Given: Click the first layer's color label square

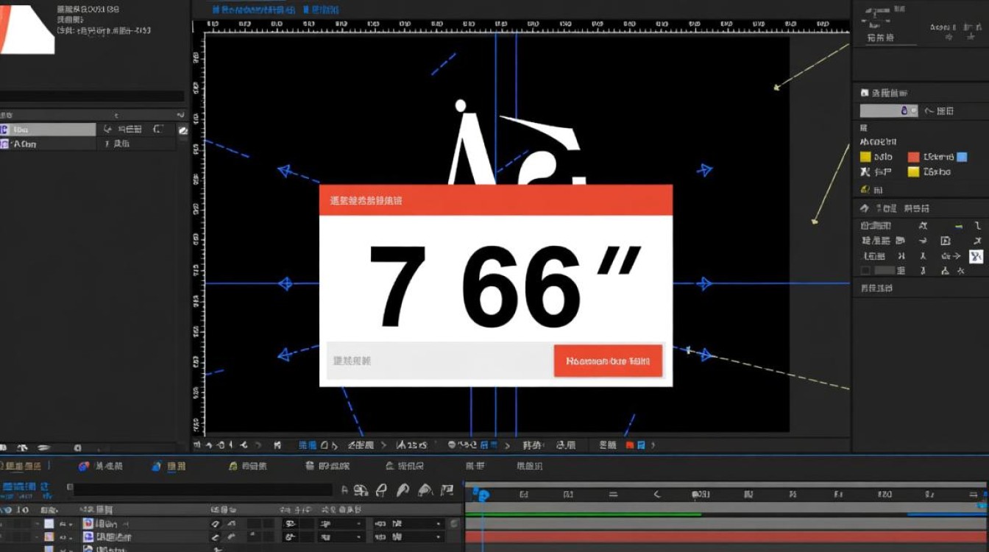Looking at the screenshot, I should (x=49, y=524).
